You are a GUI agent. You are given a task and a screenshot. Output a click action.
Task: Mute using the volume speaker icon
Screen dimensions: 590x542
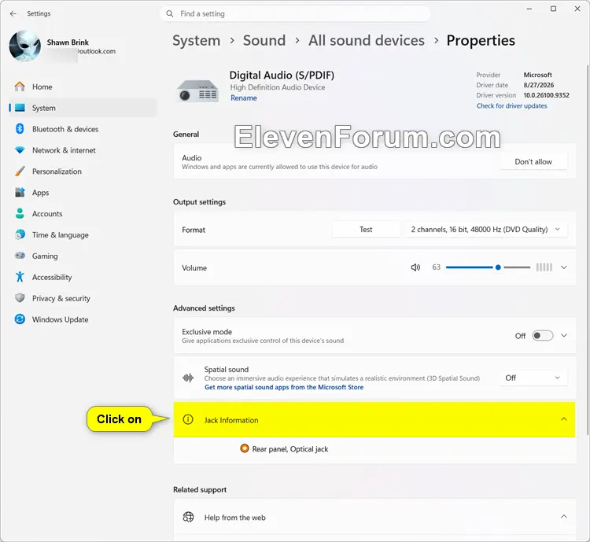click(415, 267)
